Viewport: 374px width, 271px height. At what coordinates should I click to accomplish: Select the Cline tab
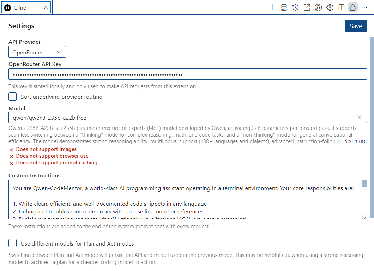[21, 7]
